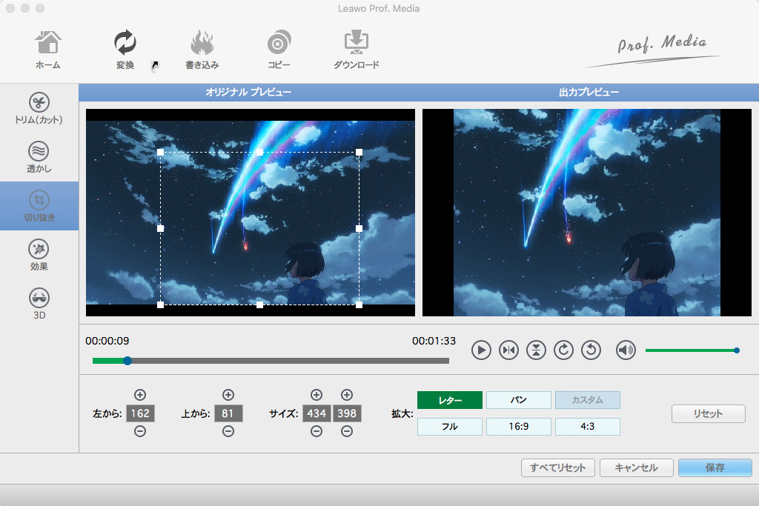Select the レター letterbox zoom mode

point(450,400)
